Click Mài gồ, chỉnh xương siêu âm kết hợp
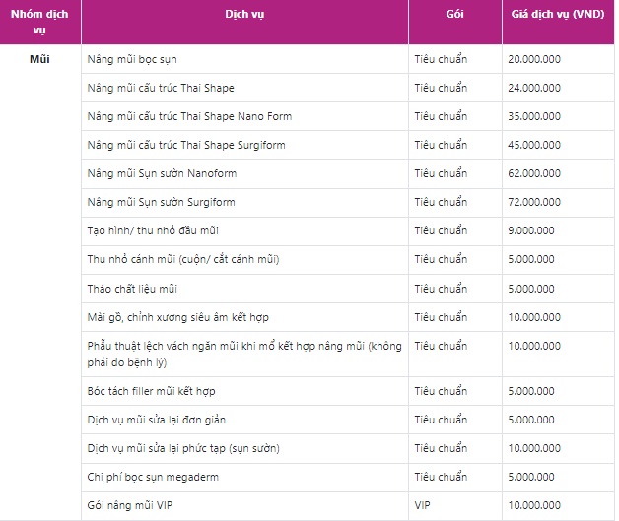This screenshot has width=619, height=521. tap(178, 317)
